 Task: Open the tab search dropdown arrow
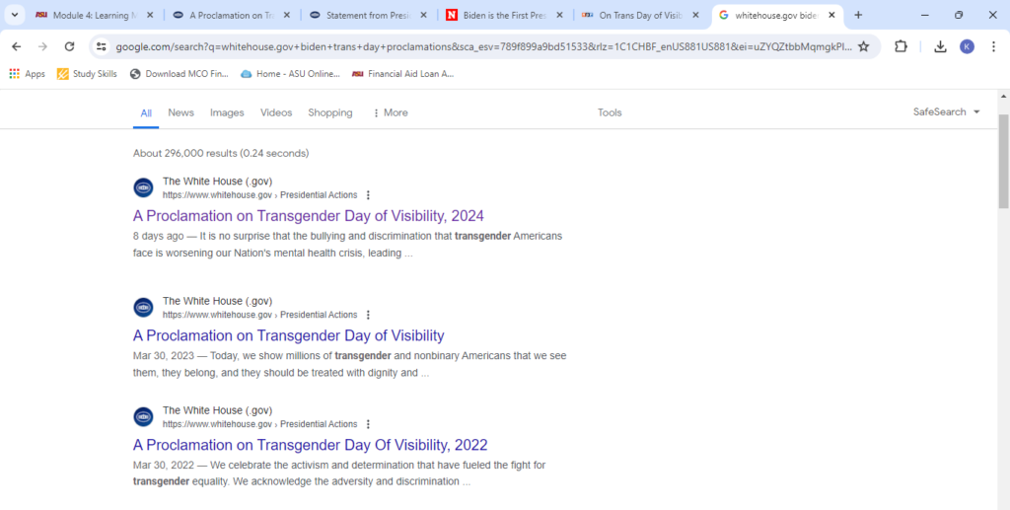(14, 15)
